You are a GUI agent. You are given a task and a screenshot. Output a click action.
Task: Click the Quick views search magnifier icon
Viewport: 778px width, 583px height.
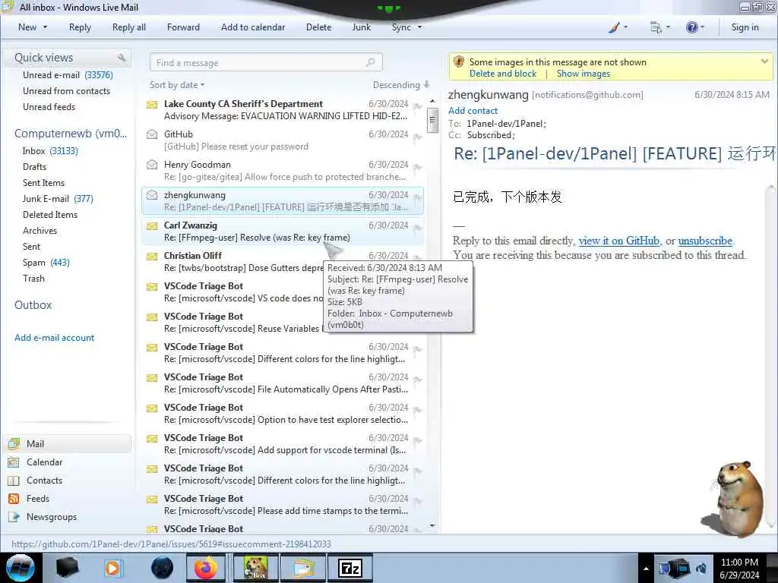(122, 58)
